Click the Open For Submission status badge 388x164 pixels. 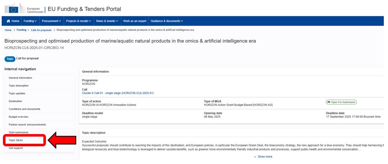coord(341,102)
